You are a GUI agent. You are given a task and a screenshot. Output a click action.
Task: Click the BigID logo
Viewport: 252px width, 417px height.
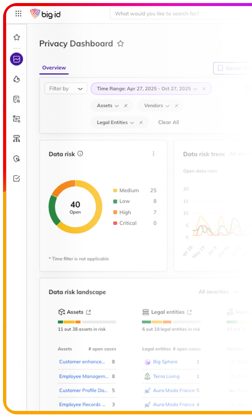(x=45, y=14)
